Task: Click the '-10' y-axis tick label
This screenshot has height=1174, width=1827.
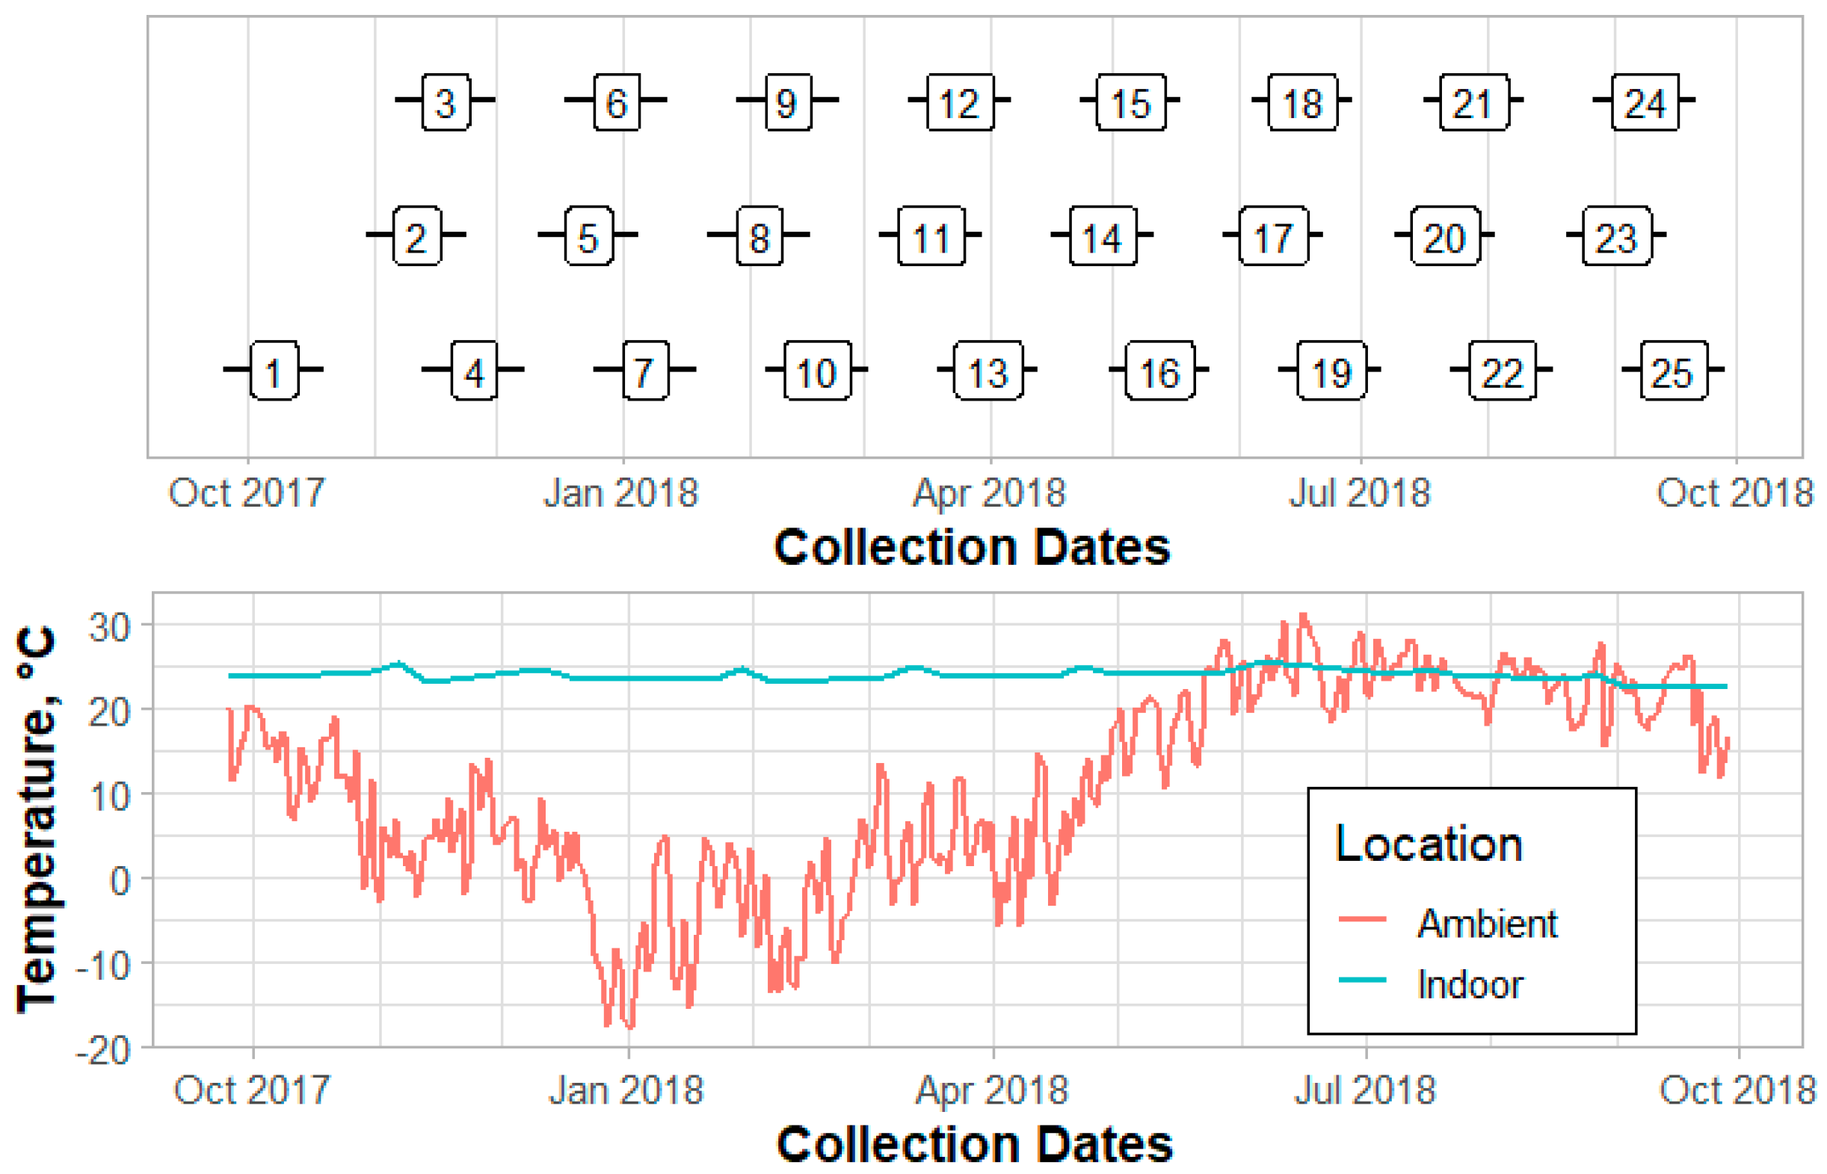Action: [x=103, y=967]
